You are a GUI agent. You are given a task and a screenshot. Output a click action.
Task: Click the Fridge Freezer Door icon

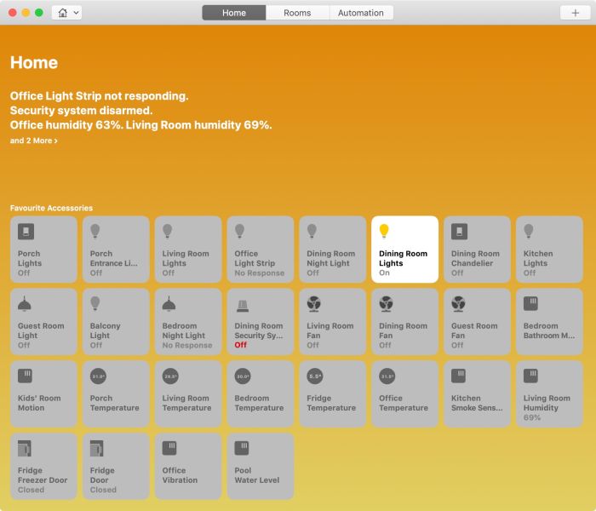tap(25, 448)
